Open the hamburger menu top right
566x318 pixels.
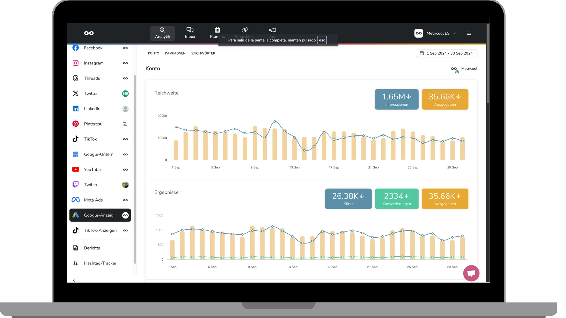tap(469, 33)
